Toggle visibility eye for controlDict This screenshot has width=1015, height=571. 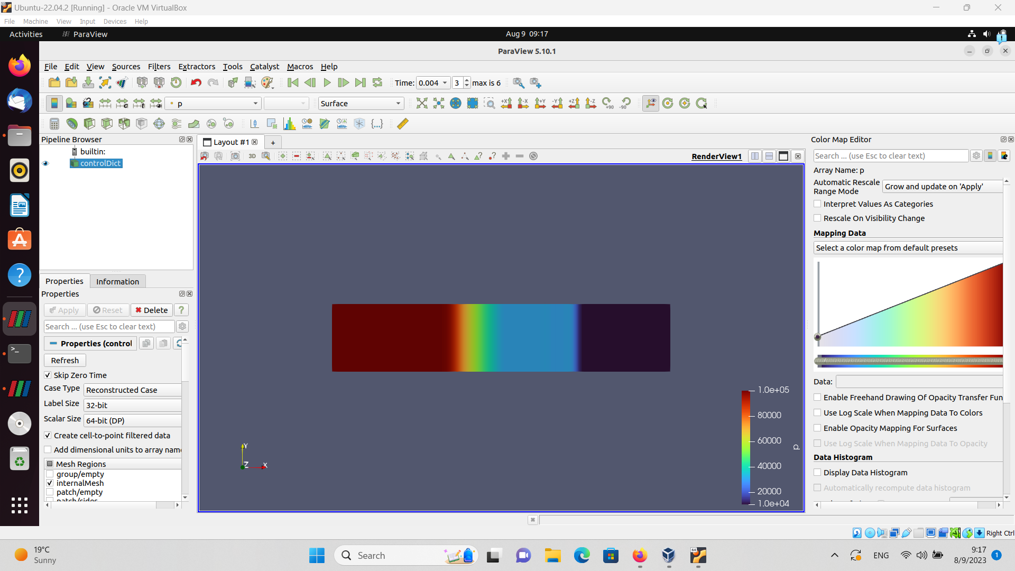(x=45, y=163)
